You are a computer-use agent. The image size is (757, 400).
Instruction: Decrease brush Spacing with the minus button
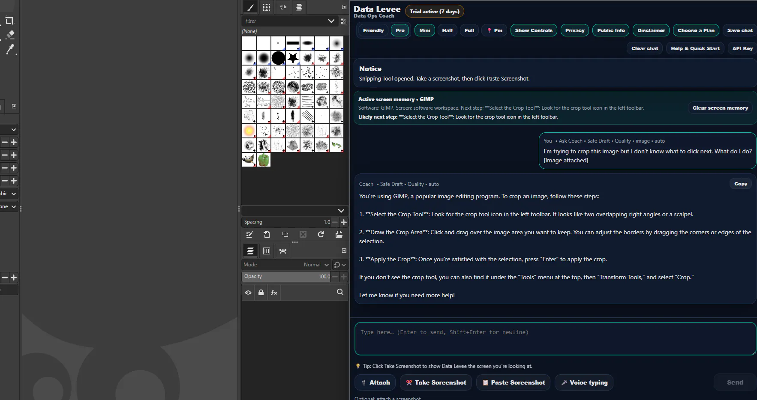[335, 222]
